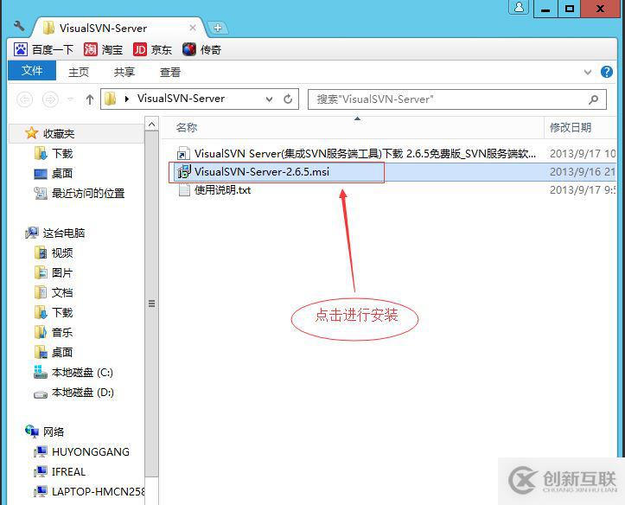Switch to the 共享 ribbon tab
Screen dimensions: 625x505
click(x=124, y=72)
